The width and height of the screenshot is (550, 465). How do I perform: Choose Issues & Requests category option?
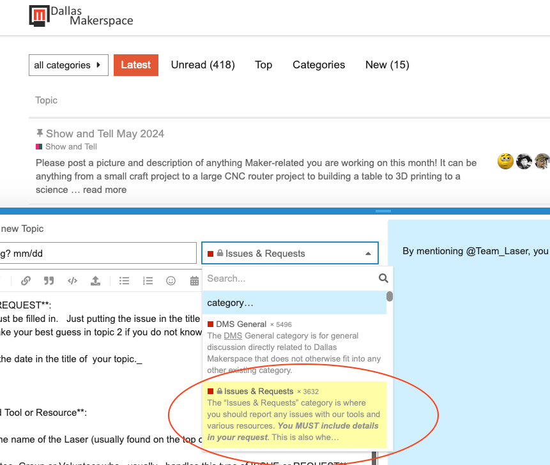294,415
